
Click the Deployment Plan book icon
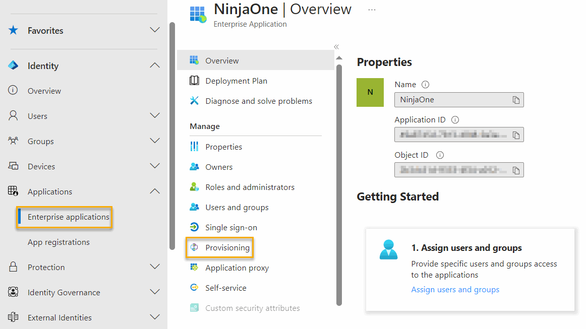pos(195,81)
